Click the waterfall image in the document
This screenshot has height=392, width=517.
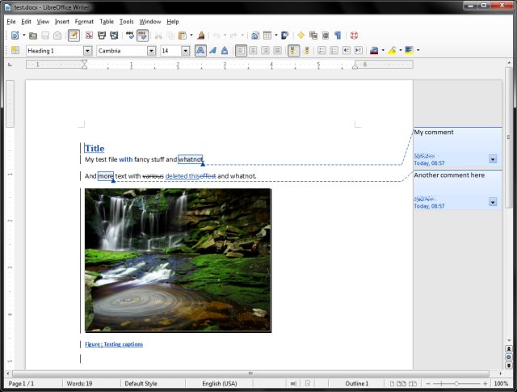178,260
